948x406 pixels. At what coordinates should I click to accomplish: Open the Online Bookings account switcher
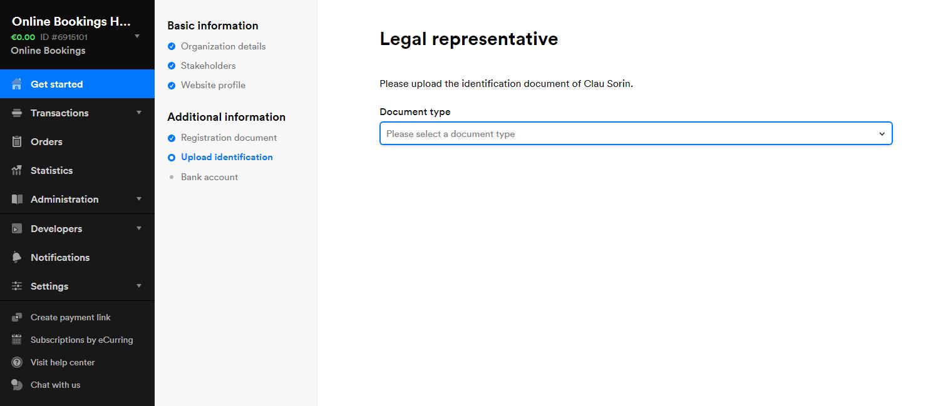point(137,36)
